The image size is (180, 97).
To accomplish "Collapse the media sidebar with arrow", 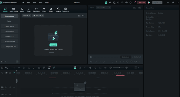I will (x=17, y=62).
